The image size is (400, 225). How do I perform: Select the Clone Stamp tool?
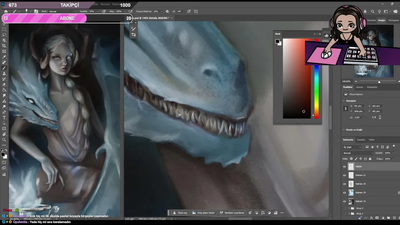(x=4, y=74)
